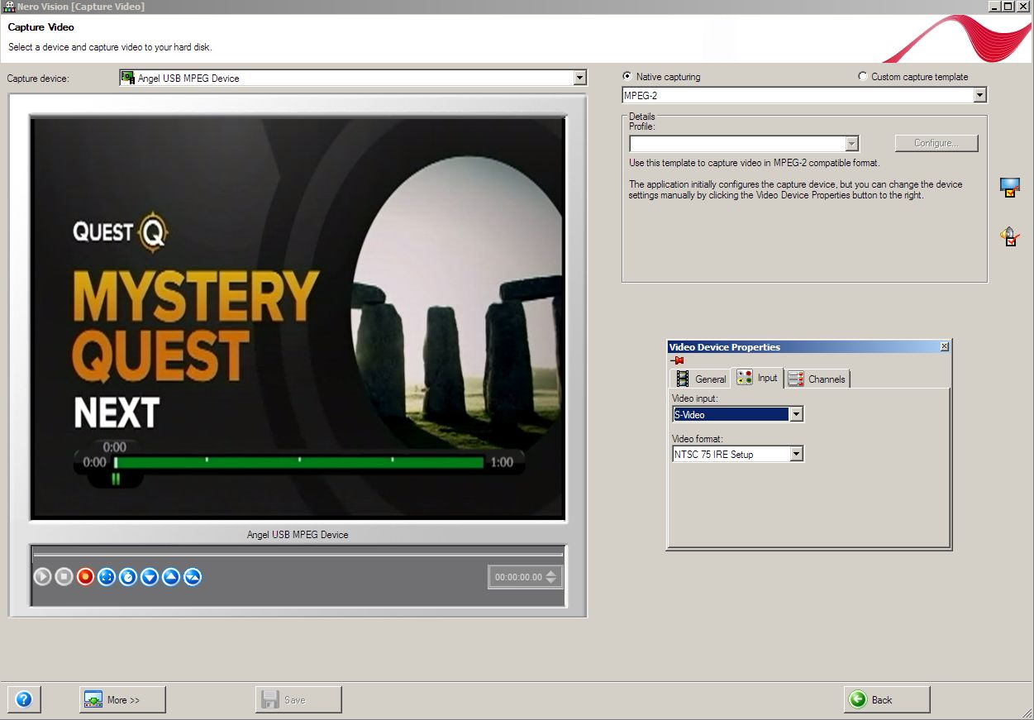
Task: Open the Profile dropdown in Details
Action: tap(851, 144)
